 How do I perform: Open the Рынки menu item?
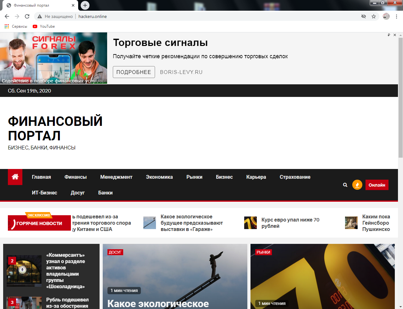pyautogui.click(x=194, y=177)
